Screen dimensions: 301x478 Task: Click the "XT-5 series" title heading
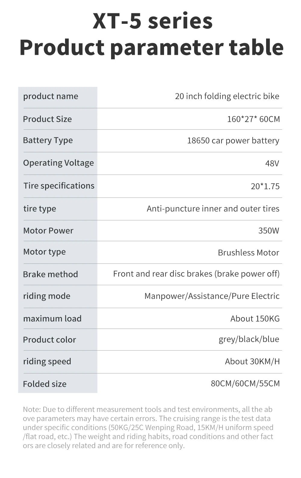click(x=153, y=20)
